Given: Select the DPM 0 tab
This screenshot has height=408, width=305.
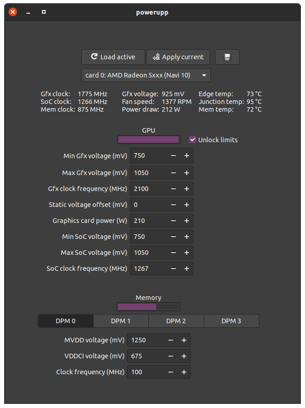Looking at the screenshot, I should point(66,321).
